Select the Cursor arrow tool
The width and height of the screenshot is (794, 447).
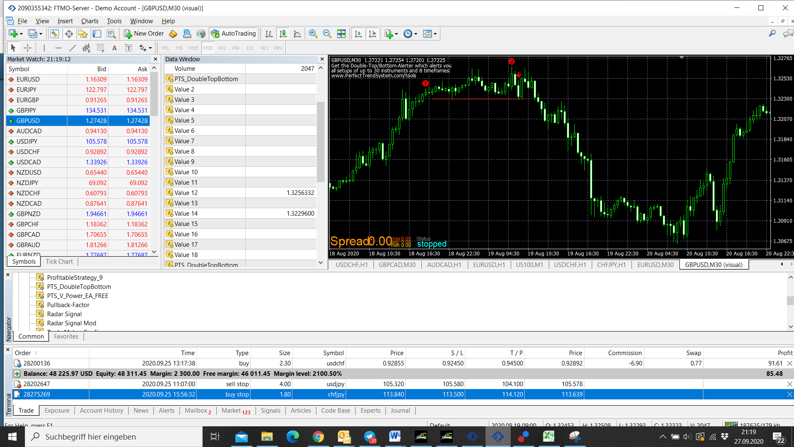coord(13,48)
